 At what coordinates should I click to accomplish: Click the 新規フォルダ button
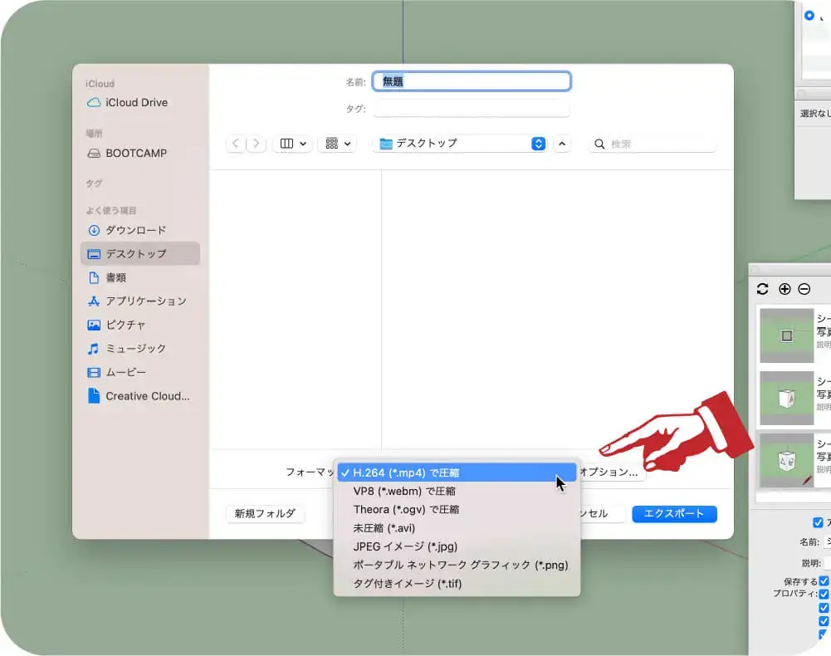[x=265, y=514]
